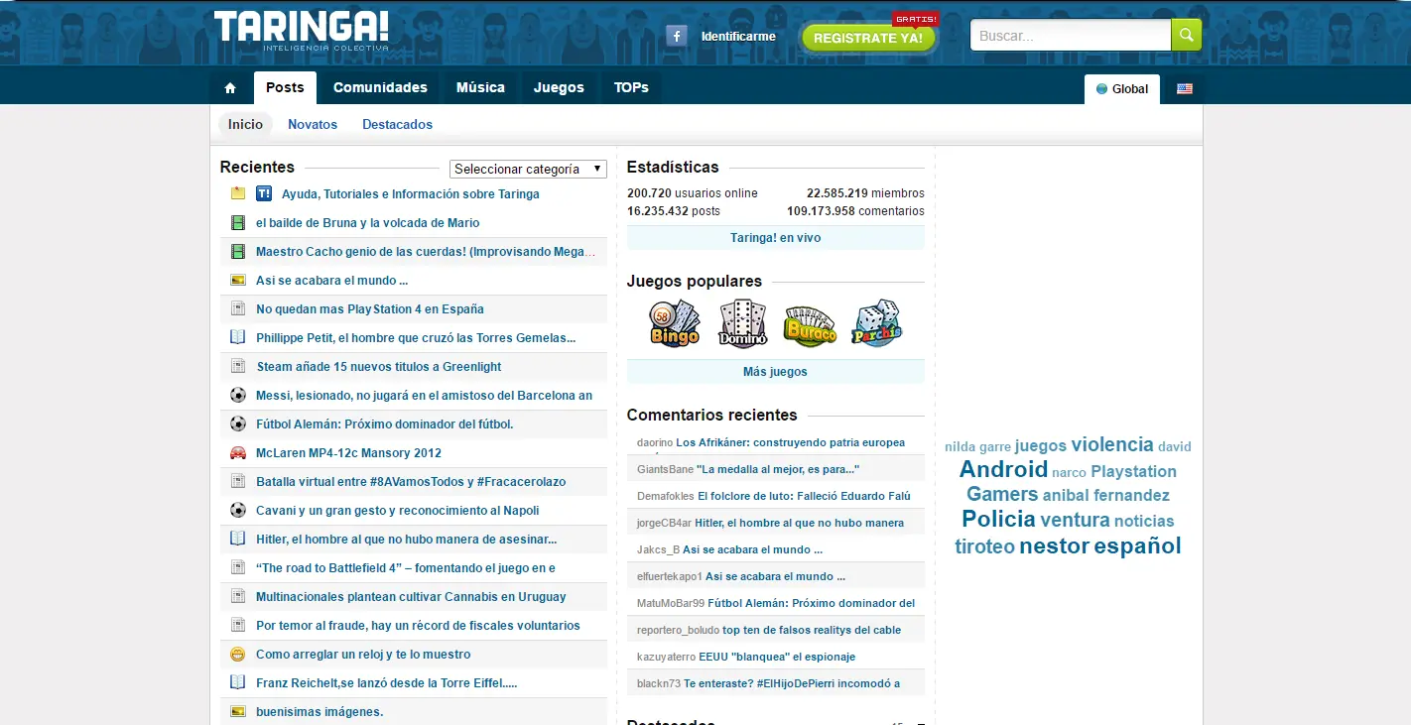Open 'Ayuda, Tutoriales e Información sobre Taringa'
Image resolution: width=1411 pixels, height=725 pixels.
411,194
